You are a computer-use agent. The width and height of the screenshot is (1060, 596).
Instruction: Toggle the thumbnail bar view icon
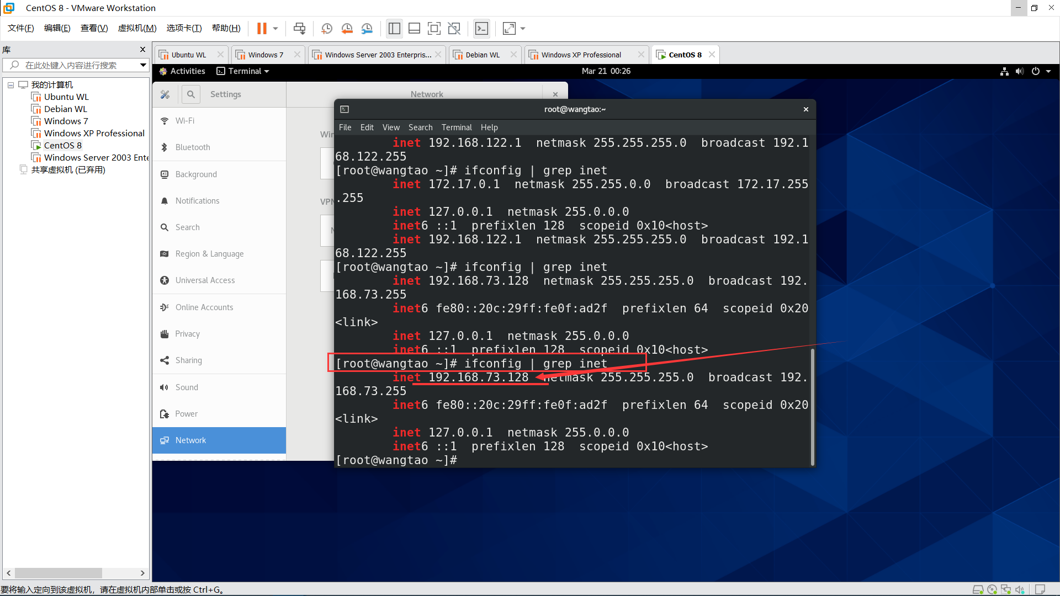415,28
